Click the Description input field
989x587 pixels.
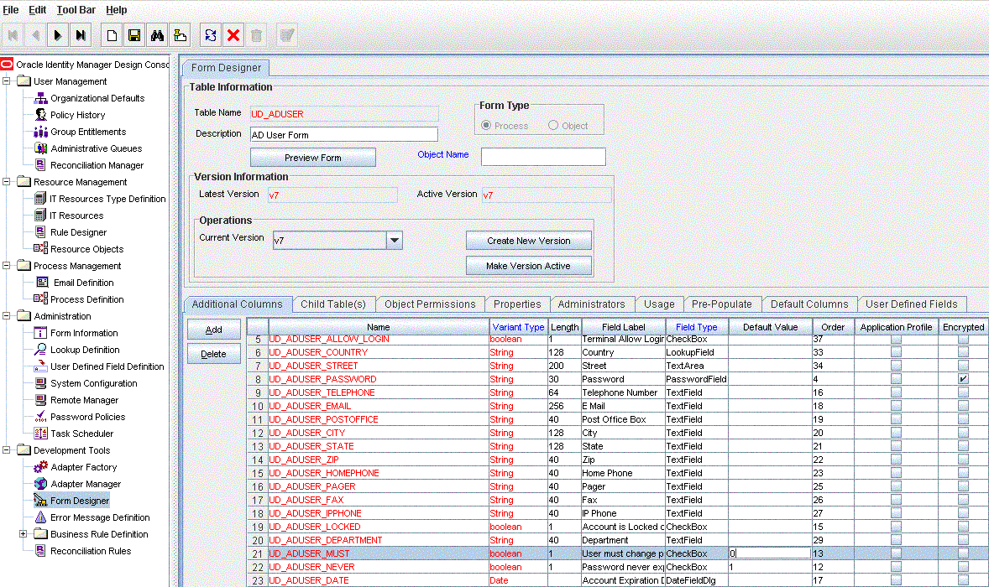tap(343, 135)
